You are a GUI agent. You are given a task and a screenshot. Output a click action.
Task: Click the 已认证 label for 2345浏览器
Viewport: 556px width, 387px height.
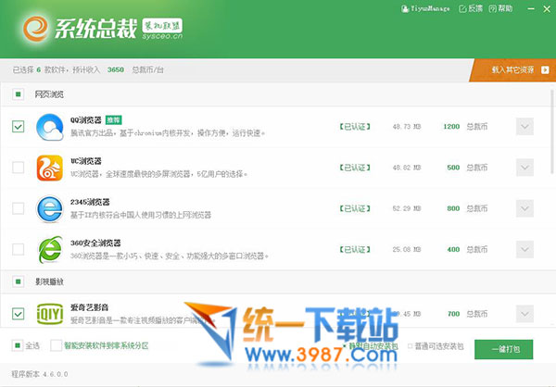tap(355, 208)
